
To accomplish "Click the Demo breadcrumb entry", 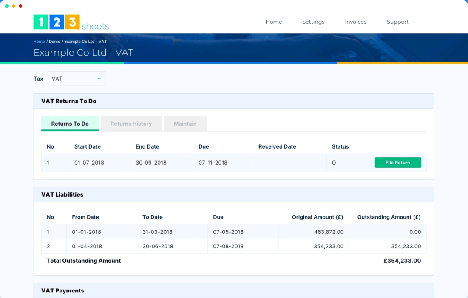I will (54, 42).
